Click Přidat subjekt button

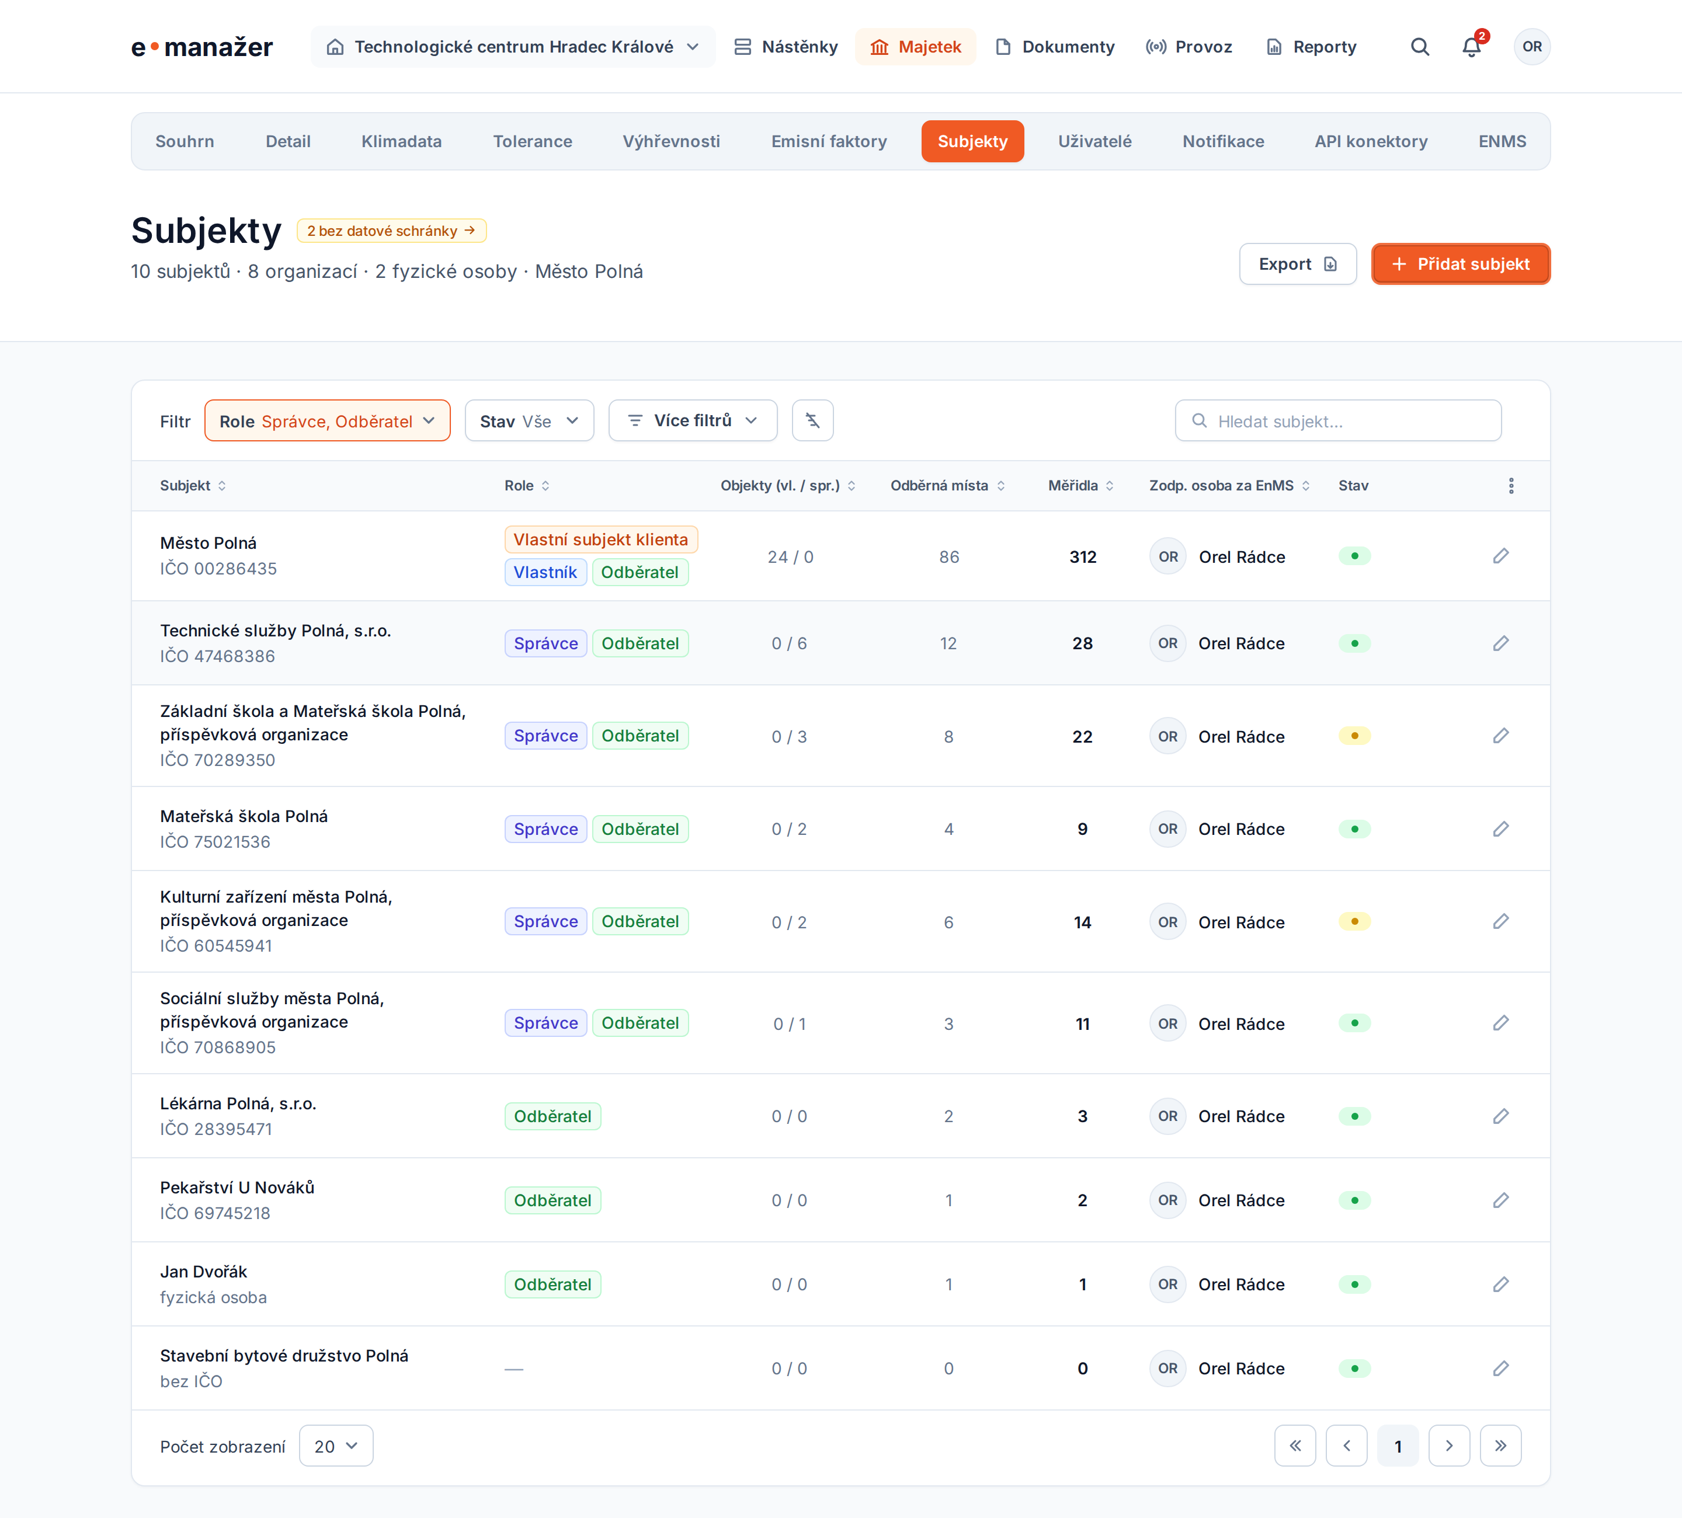click(x=1460, y=263)
